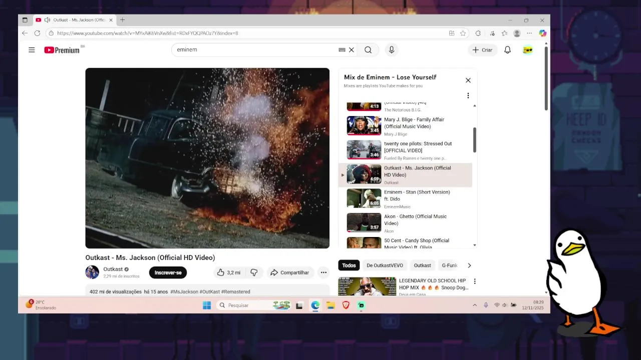Select the current Outkast Ms. Jackson playlist item

(x=405, y=174)
